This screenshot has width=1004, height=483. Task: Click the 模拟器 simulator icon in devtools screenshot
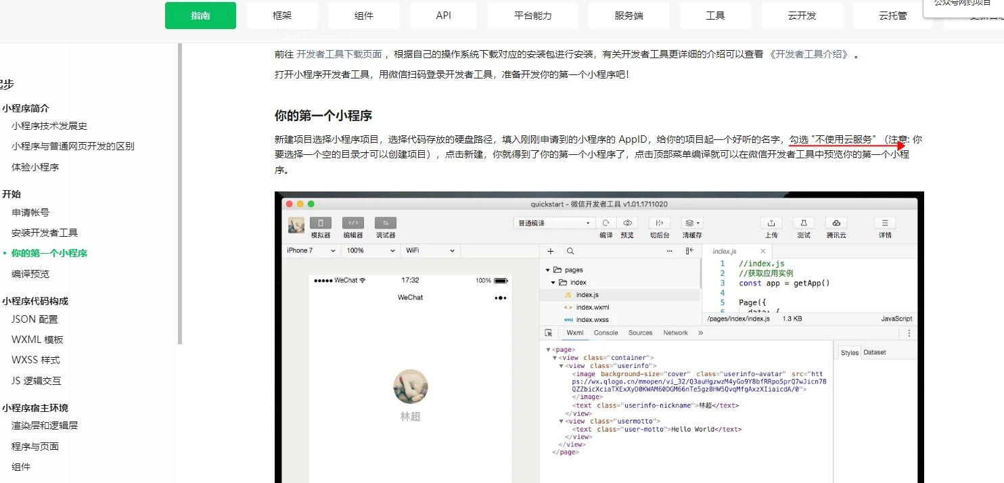320,223
